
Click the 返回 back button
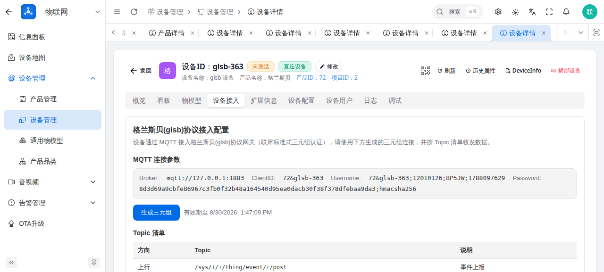[141, 71]
